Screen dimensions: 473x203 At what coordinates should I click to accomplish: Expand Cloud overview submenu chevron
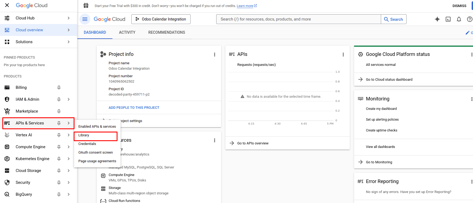click(x=69, y=30)
